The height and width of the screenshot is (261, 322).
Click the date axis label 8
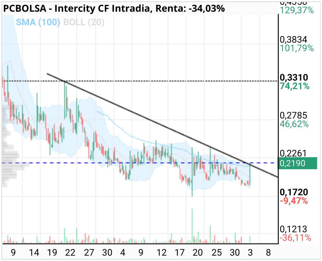coord(268,252)
